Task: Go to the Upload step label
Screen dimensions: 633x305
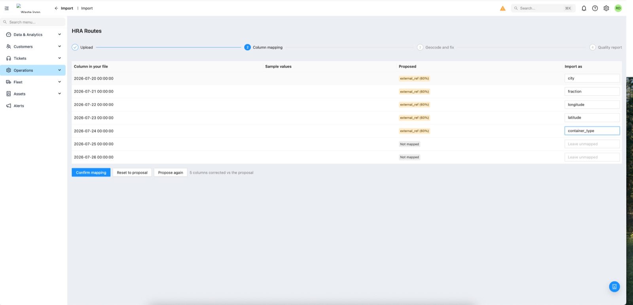Action: (87, 47)
